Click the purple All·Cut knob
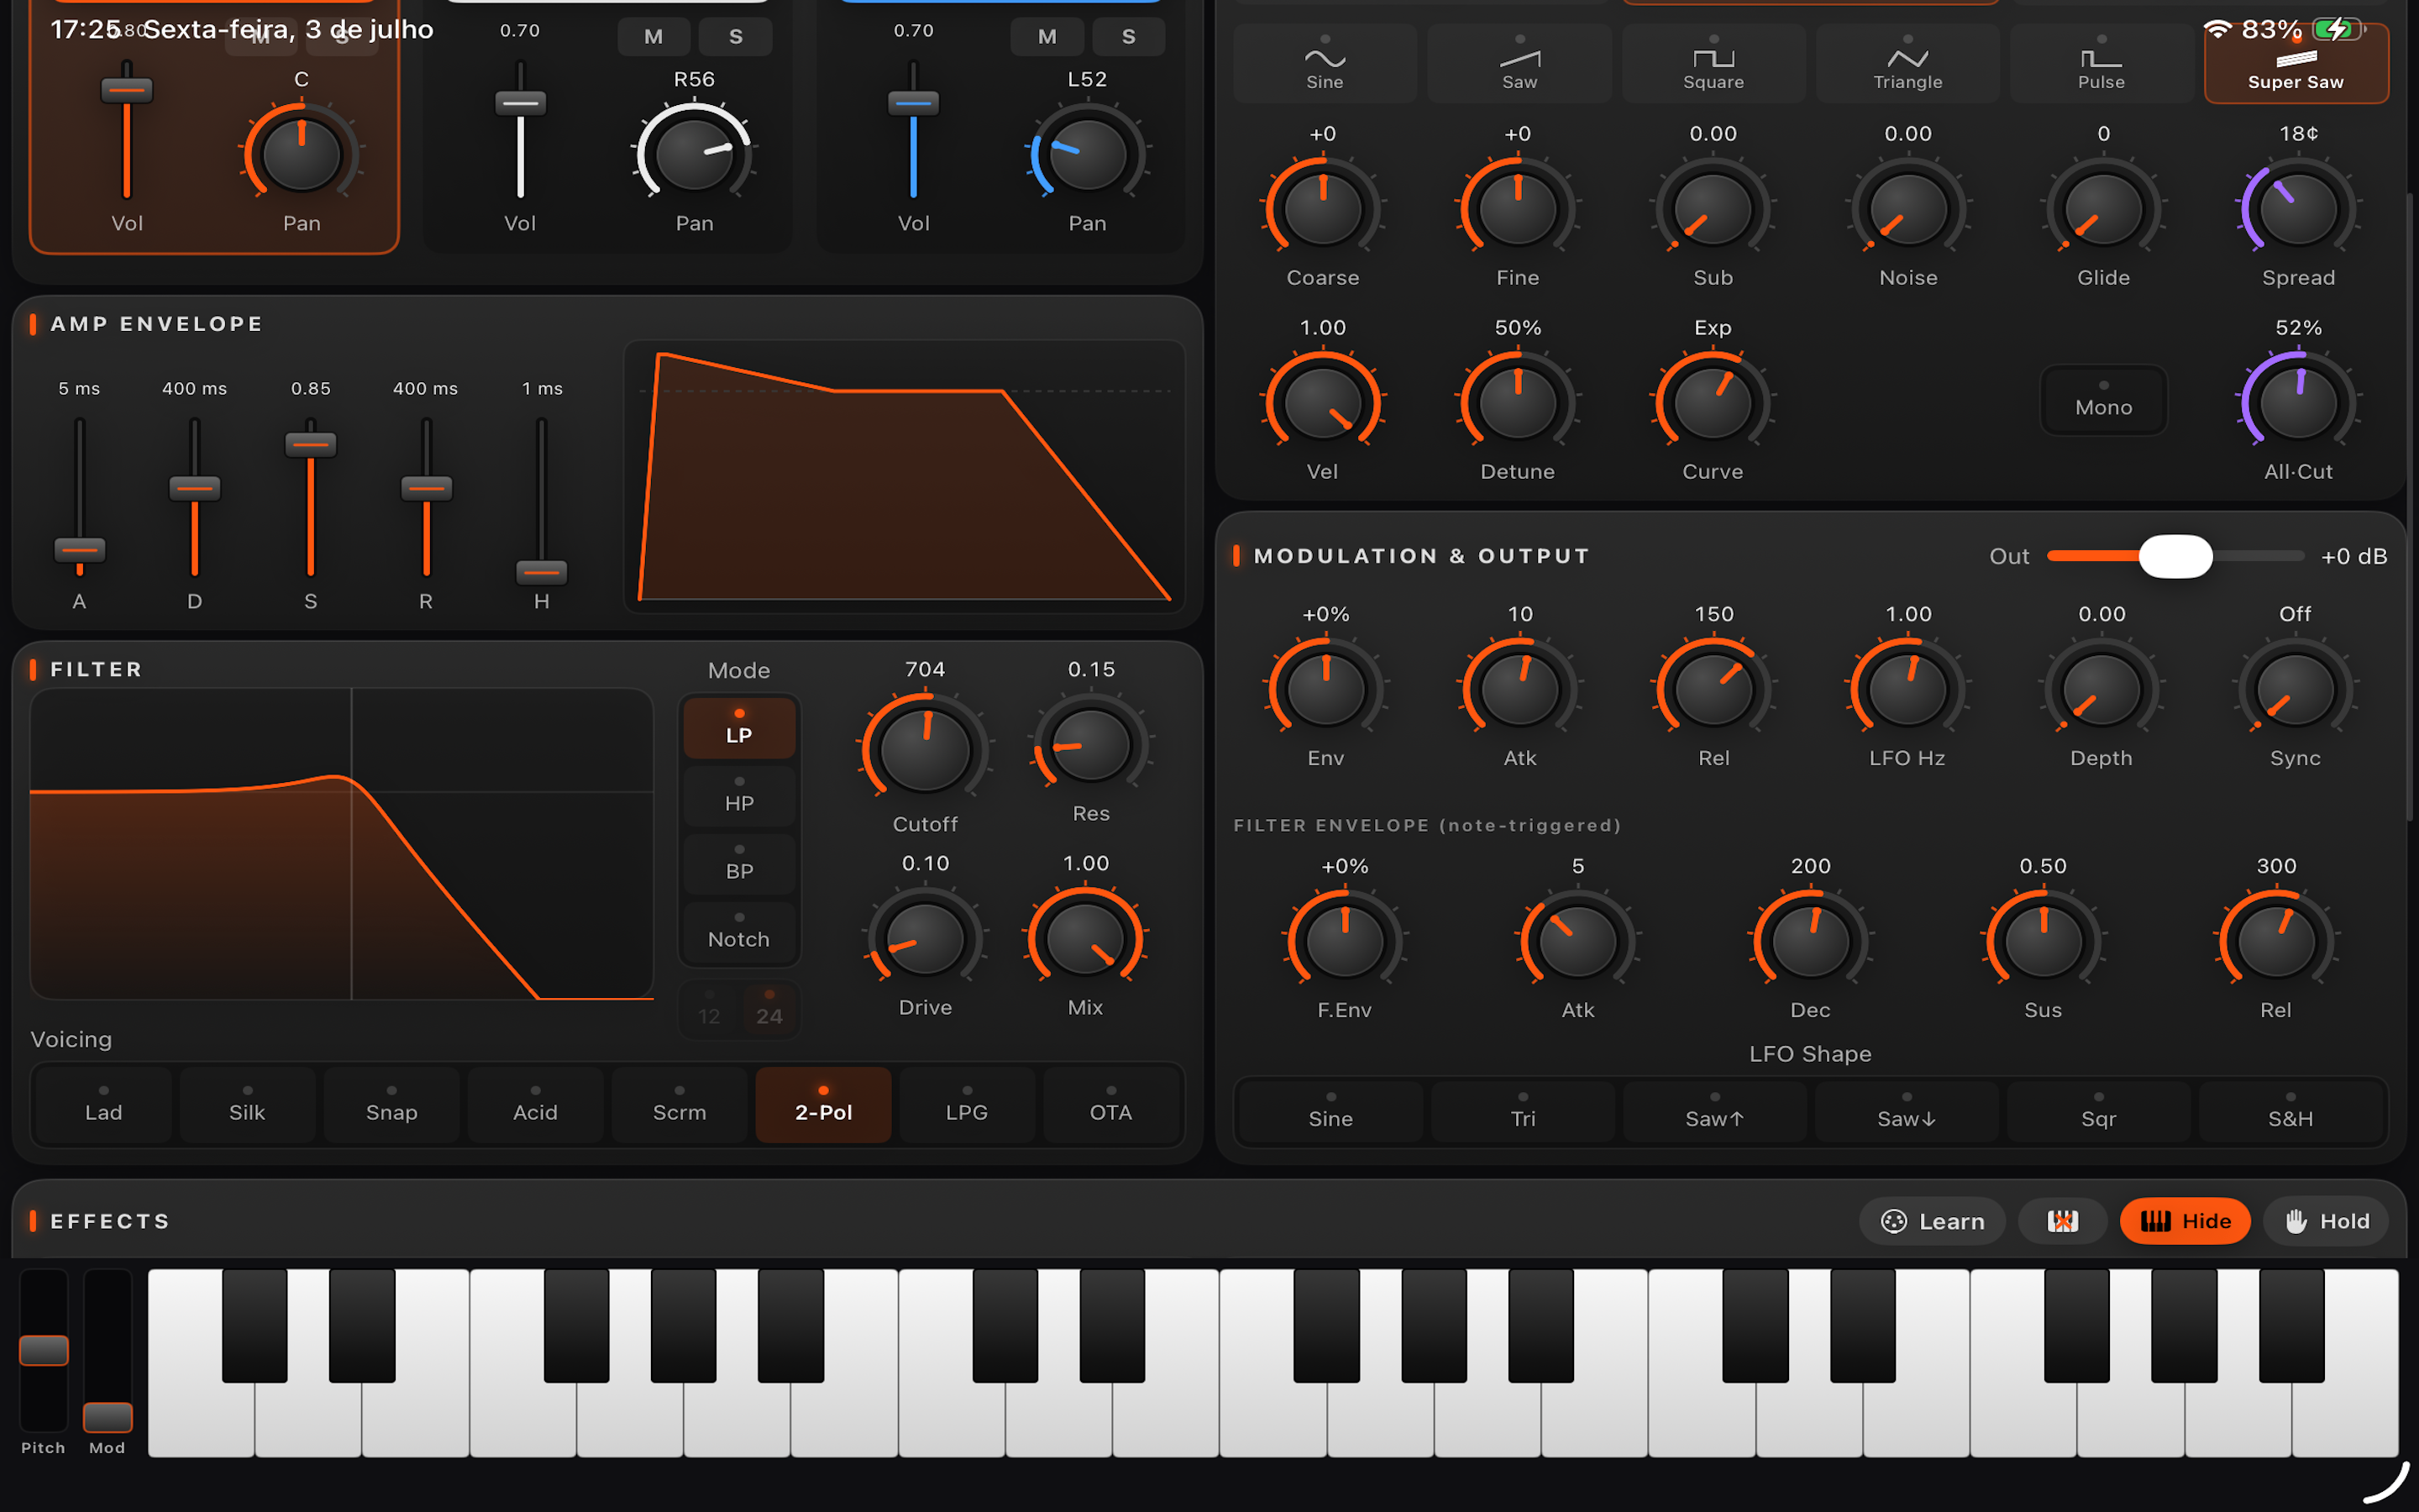 (x=2298, y=402)
